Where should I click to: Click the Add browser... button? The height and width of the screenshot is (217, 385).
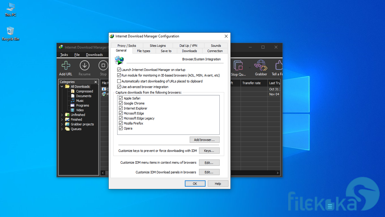click(204, 140)
